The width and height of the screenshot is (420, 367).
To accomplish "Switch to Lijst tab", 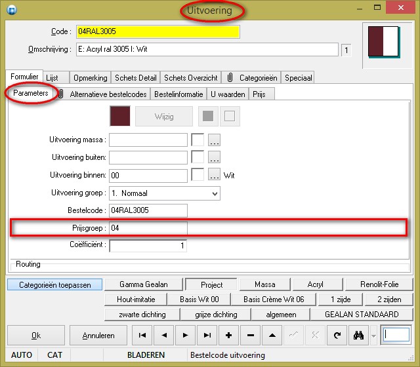I will click(56, 78).
